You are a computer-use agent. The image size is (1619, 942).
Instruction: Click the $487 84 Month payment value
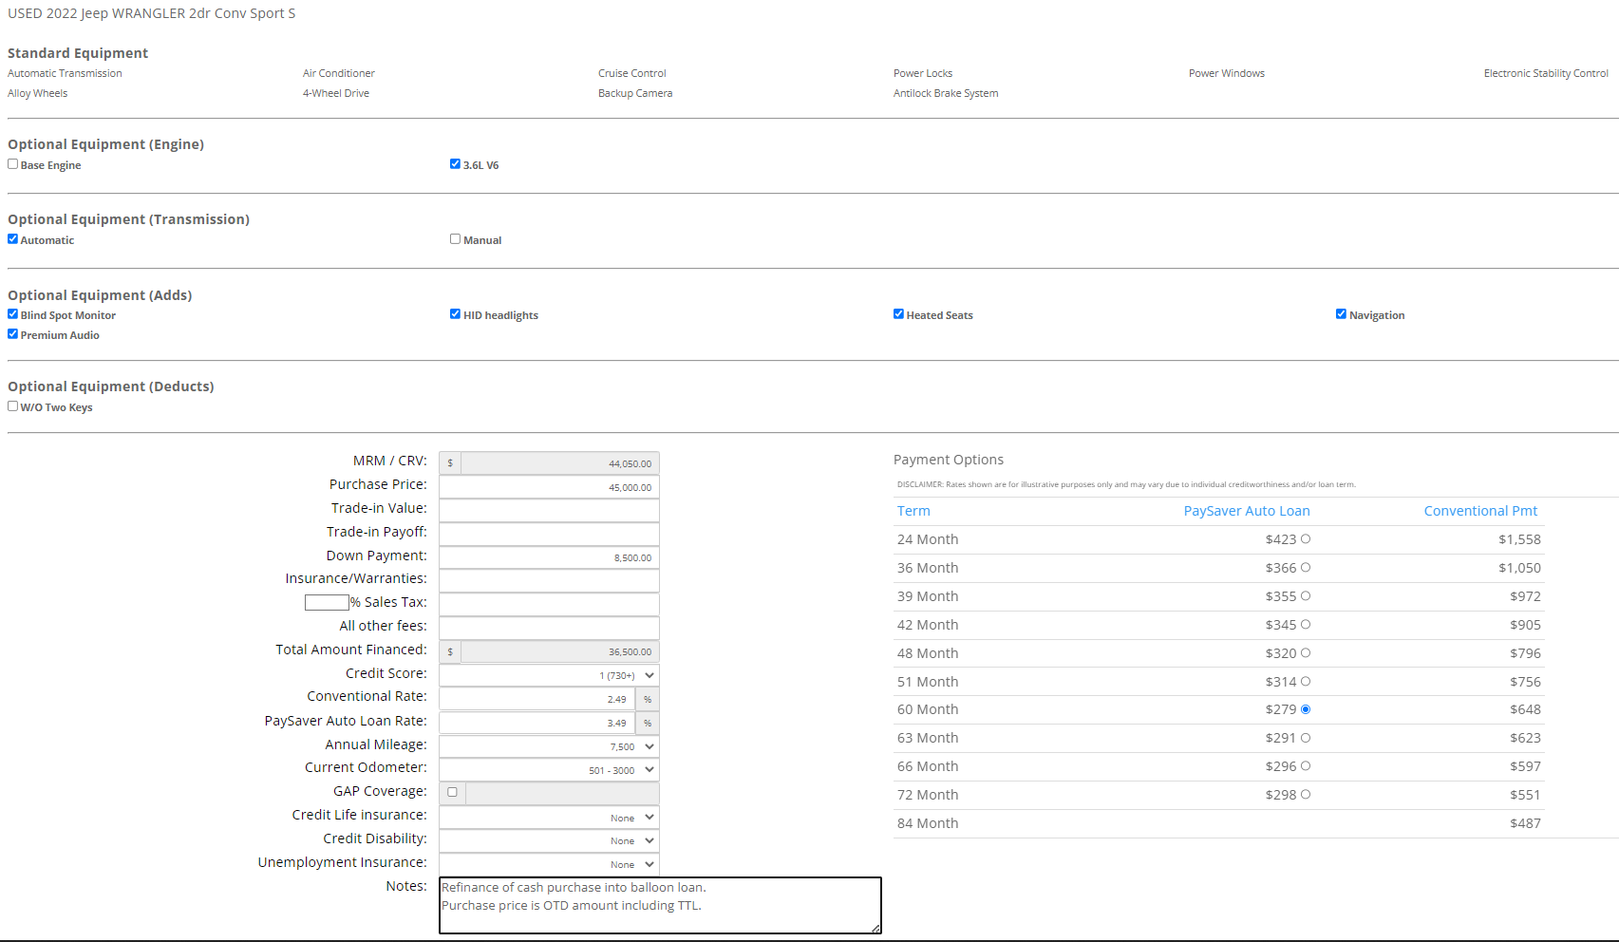(1525, 823)
